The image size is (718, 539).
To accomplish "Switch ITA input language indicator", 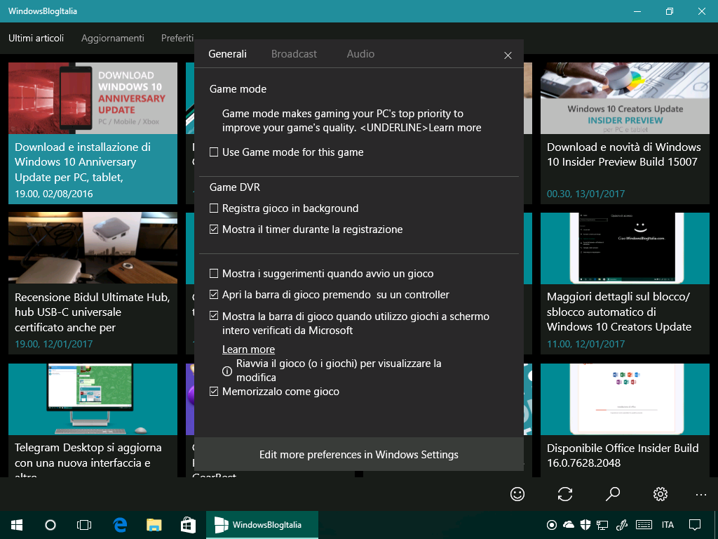I will [x=668, y=525].
